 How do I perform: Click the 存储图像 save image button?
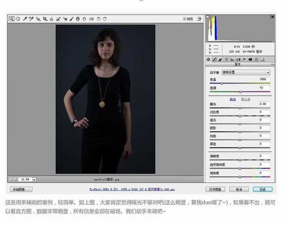21,190
